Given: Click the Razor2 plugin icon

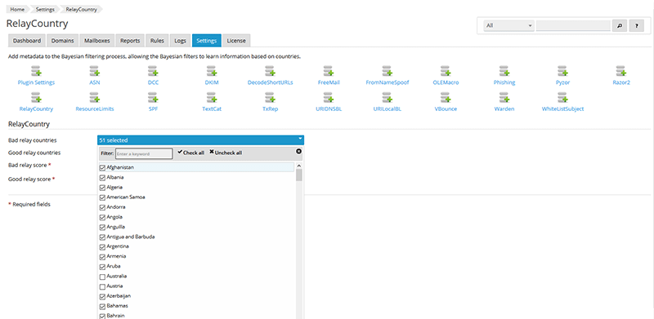Looking at the screenshot, I should (x=621, y=71).
